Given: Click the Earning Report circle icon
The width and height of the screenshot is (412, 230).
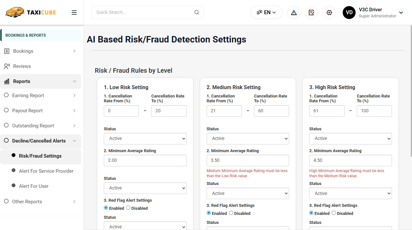Looking at the screenshot, I should [x=6, y=95].
